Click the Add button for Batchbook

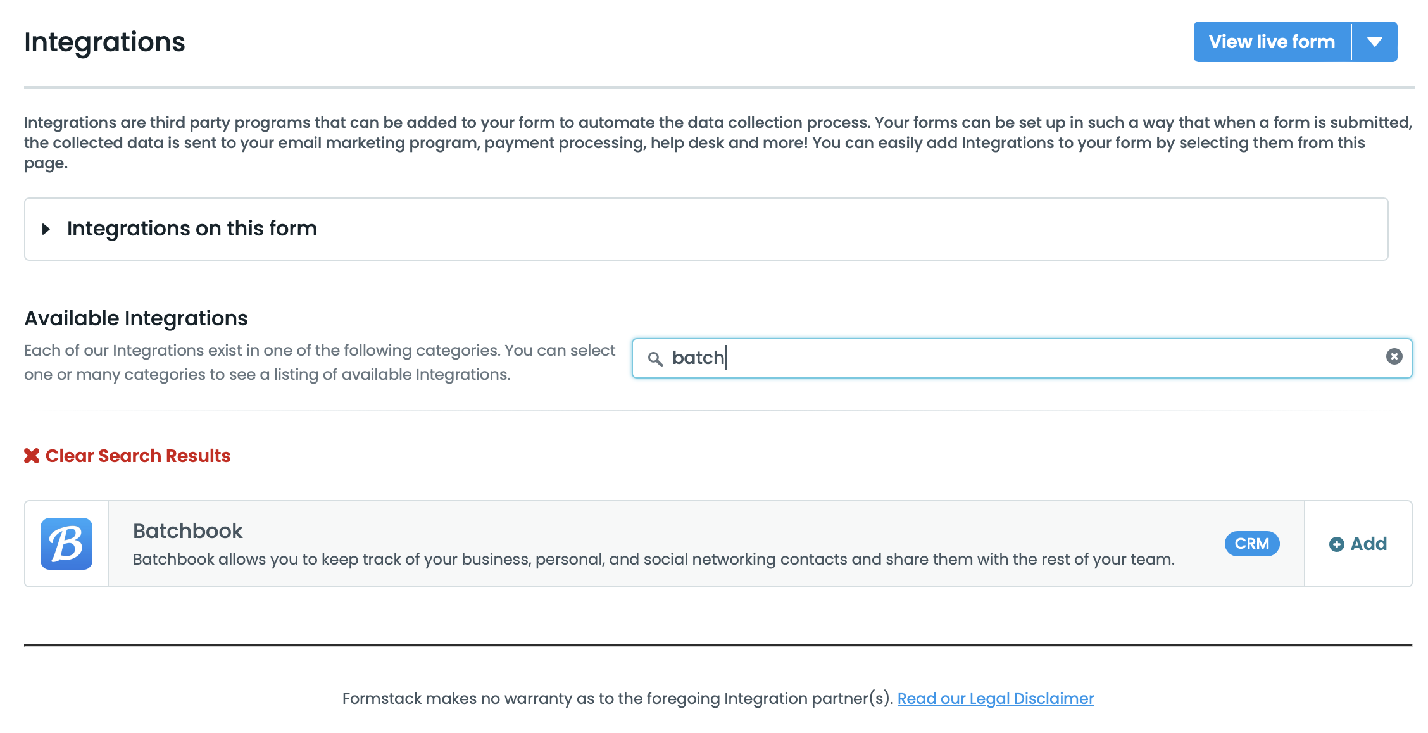click(1367, 544)
